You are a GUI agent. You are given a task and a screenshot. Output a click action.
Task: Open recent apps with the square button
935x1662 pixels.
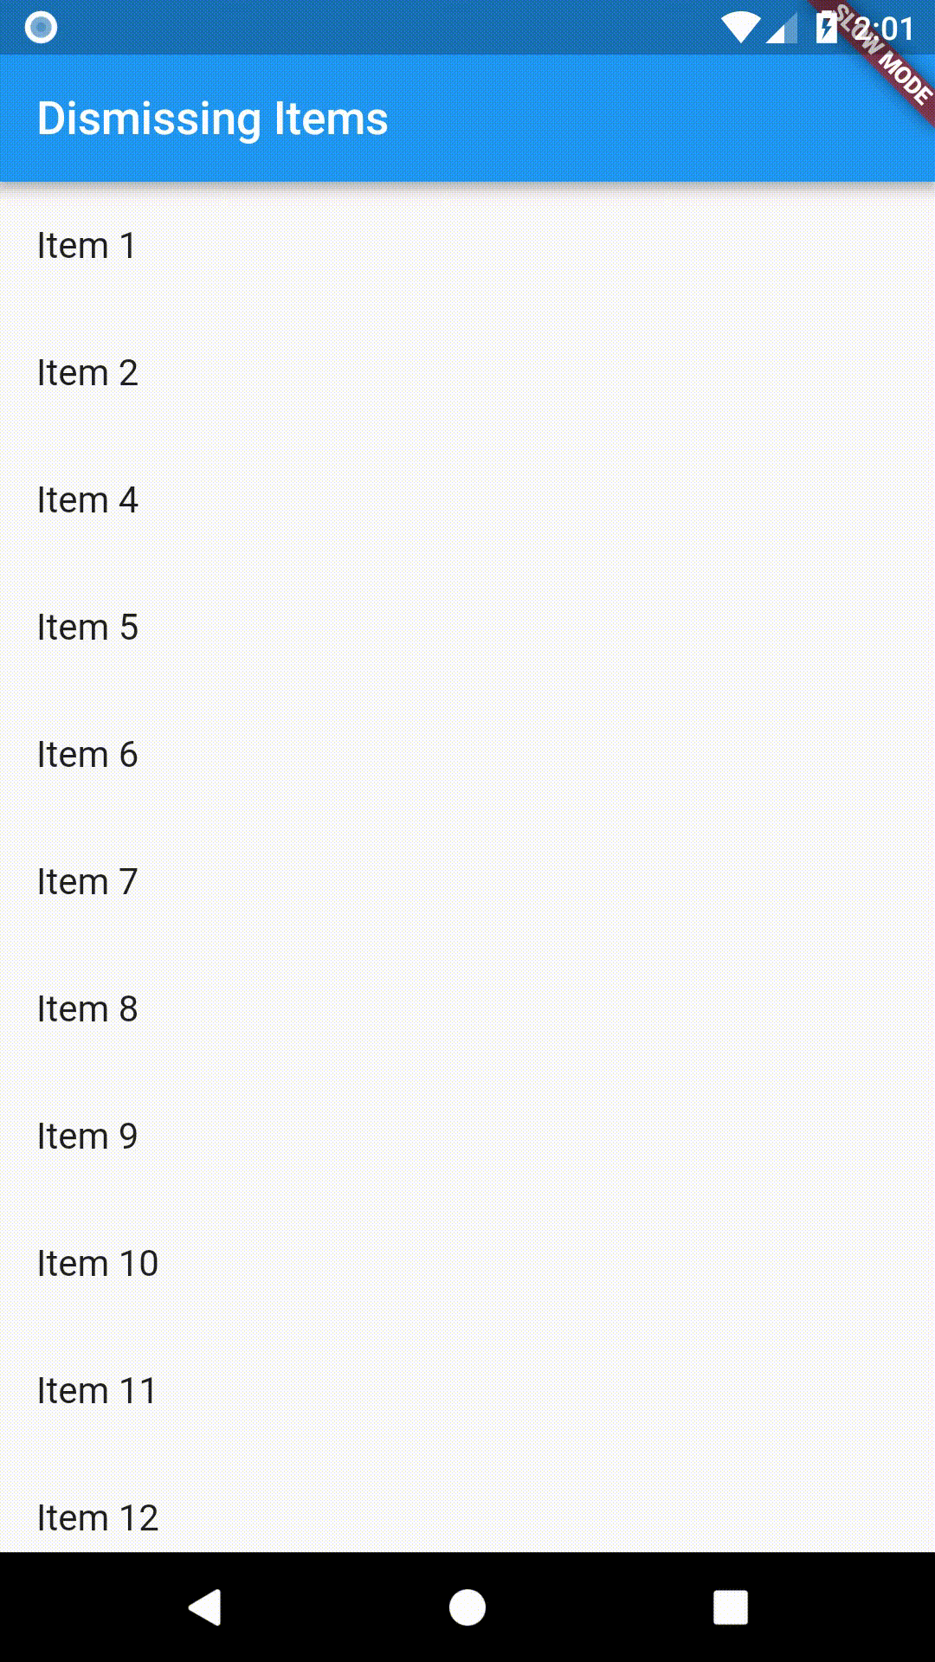coord(730,1607)
